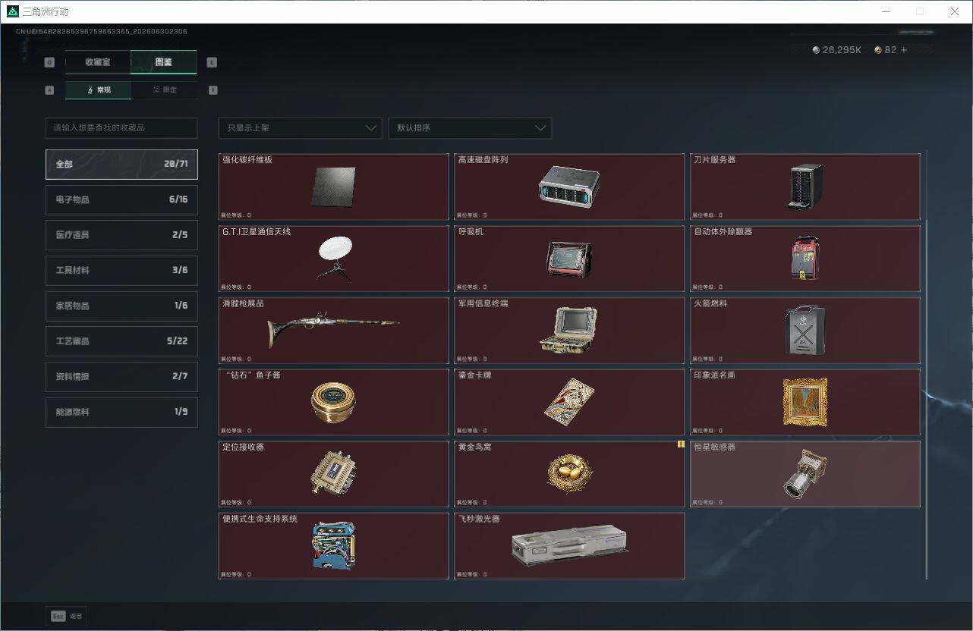
Task: Select the 滑膛枪展品 musket item
Action: [333, 331]
